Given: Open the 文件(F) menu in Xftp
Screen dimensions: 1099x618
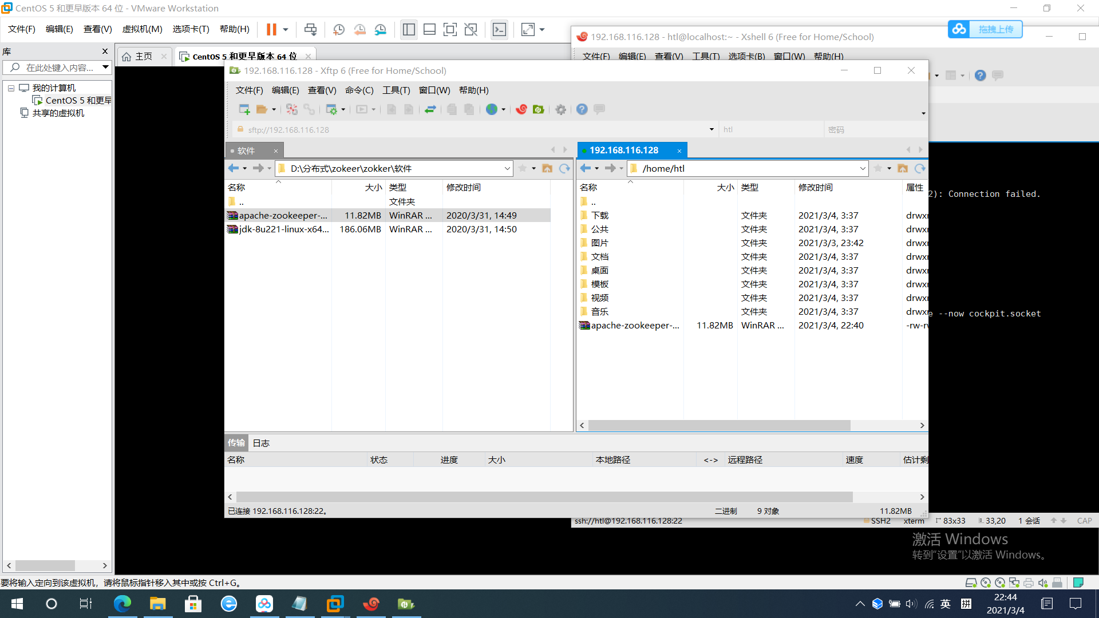Looking at the screenshot, I should tap(249, 90).
